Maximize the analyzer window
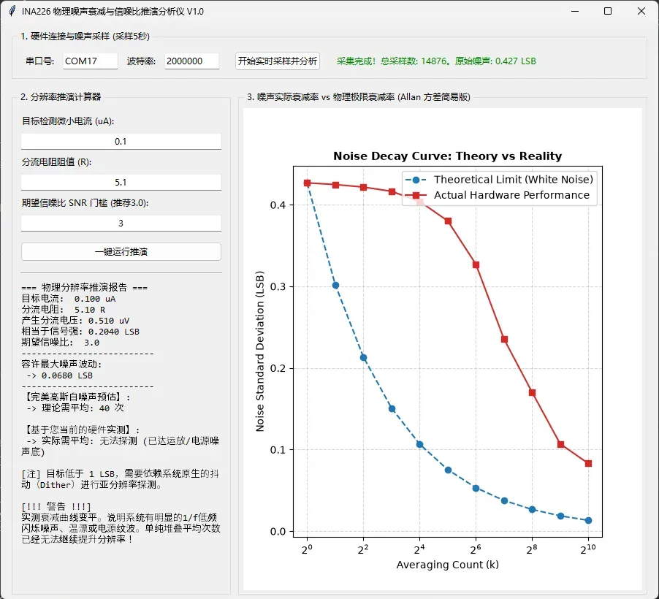This screenshot has height=599, width=659. 608,11
